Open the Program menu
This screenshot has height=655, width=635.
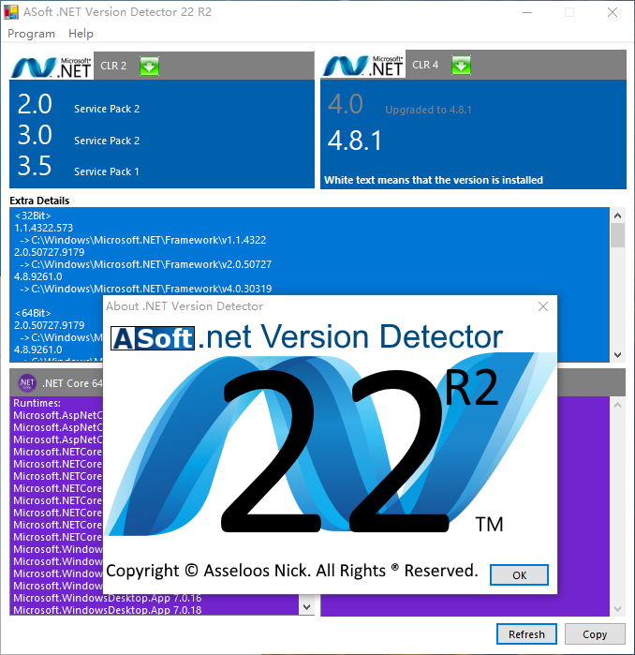[x=31, y=34]
